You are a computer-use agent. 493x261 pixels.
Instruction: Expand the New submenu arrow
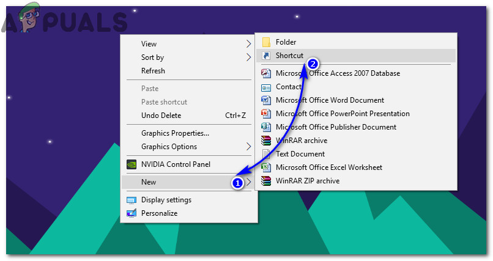tap(248, 182)
